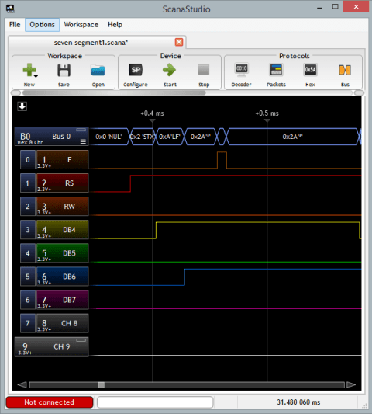Open the Workspace menu
372x414 pixels.
point(81,25)
